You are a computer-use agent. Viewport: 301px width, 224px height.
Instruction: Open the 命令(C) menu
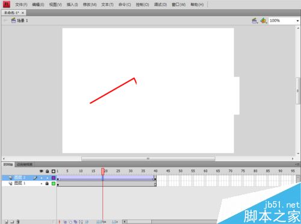click(x=125, y=4)
